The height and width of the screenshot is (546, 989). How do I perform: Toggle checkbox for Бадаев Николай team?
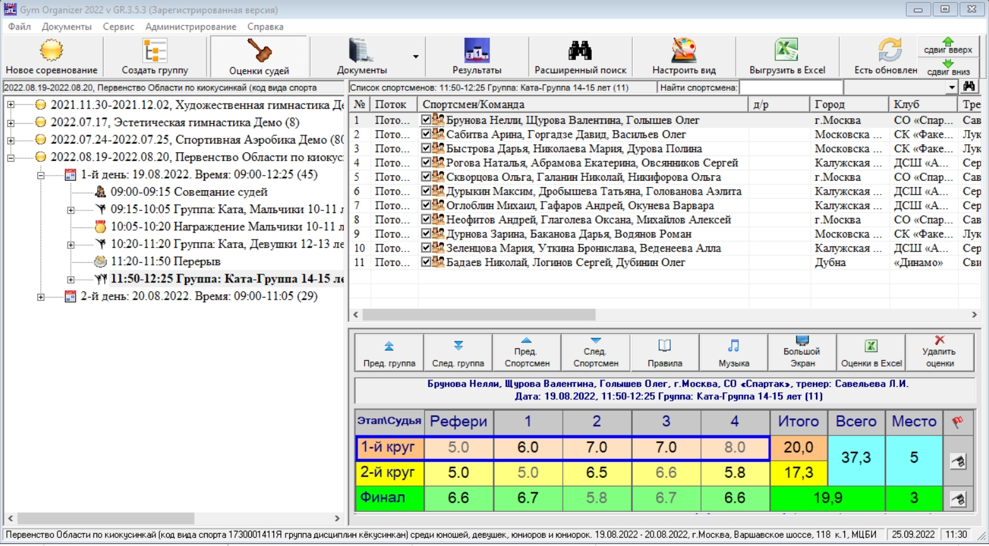(426, 262)
